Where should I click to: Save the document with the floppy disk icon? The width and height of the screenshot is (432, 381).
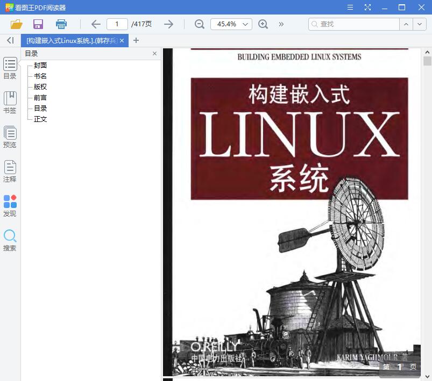coord(38,24)
